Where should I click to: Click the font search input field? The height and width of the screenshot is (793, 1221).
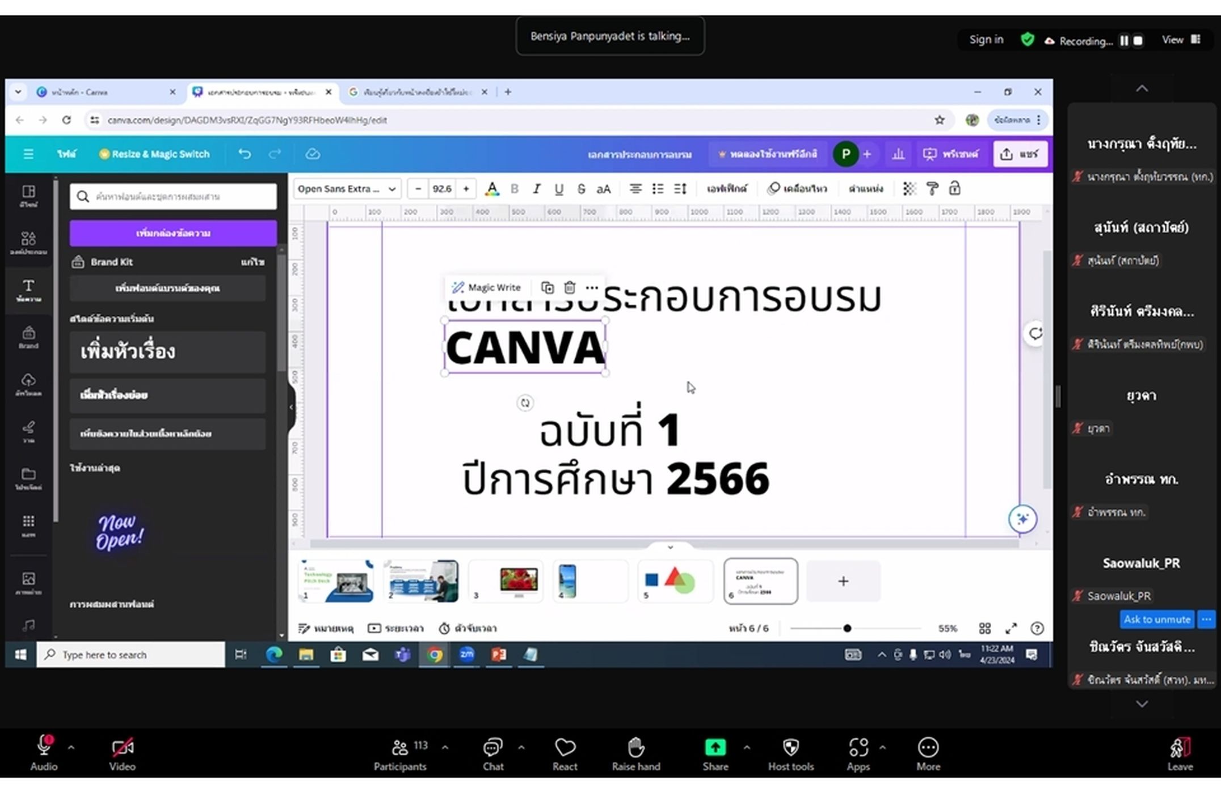[173, 197]
